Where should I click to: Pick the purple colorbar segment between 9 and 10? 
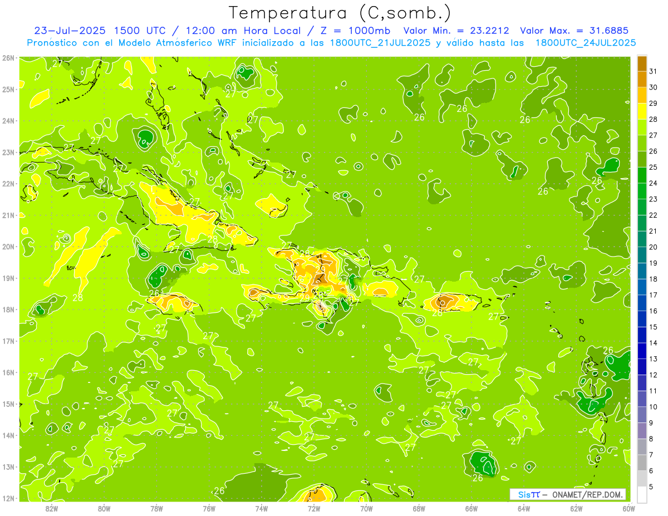click(x=642, y=415)
